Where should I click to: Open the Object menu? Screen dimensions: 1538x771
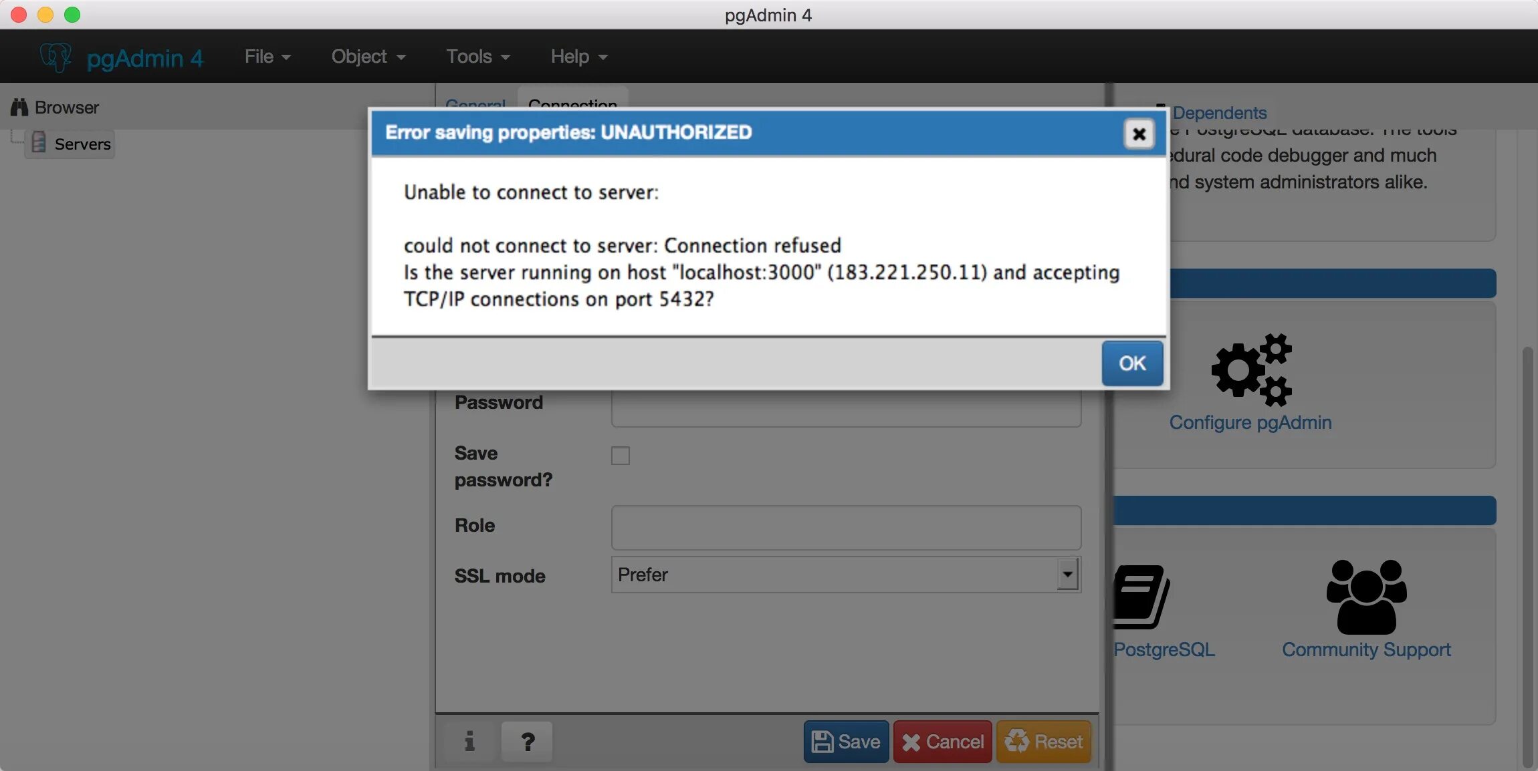pyautogui.click(x=368, y=57)
